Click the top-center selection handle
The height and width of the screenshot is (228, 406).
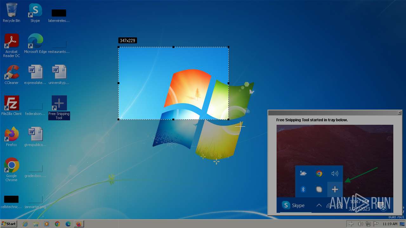[x=173, y=47]
